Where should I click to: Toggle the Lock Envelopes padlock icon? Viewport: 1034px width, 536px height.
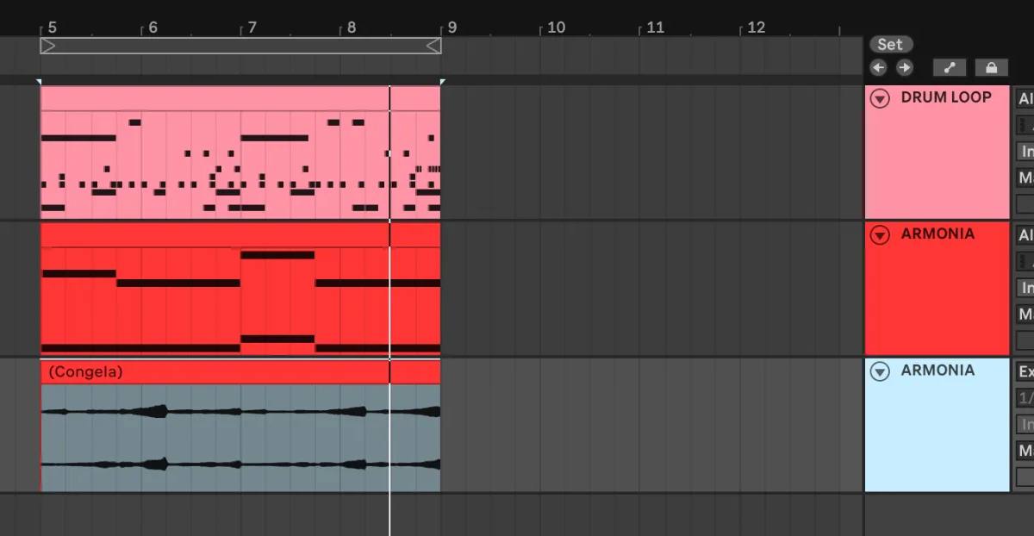tap(991, 67)
